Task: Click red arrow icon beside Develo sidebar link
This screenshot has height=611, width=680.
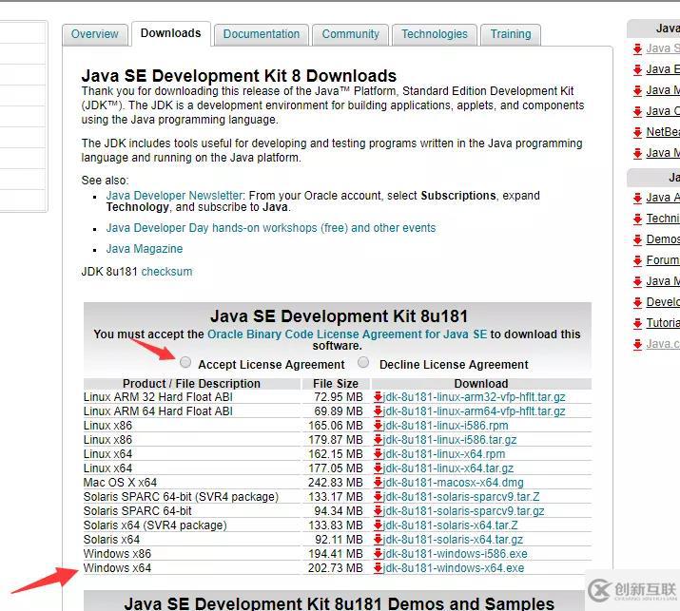Action: [x=637, y=302]
